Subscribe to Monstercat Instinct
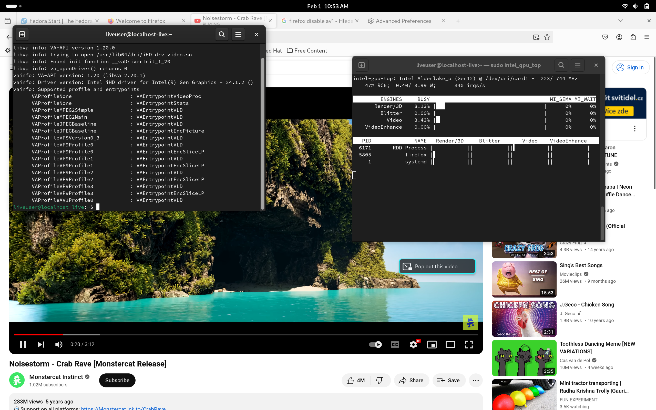Viewport: 656px width, 410px height. point(117,380)
